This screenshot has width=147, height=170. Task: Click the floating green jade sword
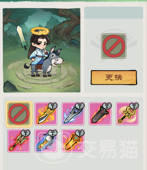point(22,37)
